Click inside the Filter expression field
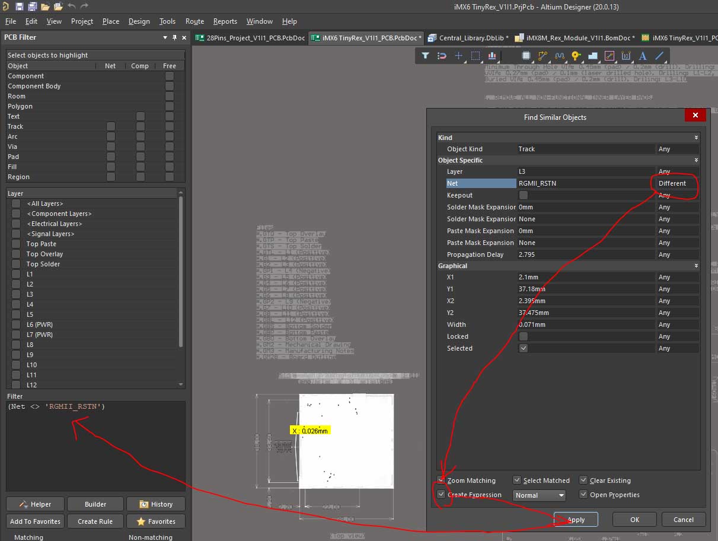Viewport: 718px width, 541px height. [x=95, y=445]
